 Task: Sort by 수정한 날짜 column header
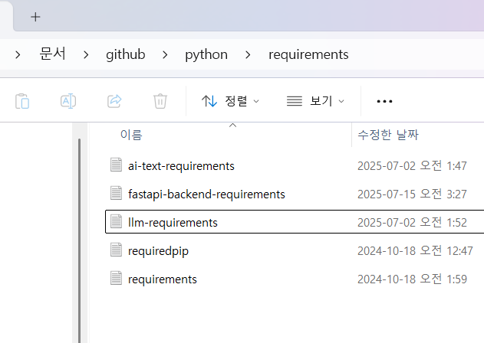click(x=388, y=136)
